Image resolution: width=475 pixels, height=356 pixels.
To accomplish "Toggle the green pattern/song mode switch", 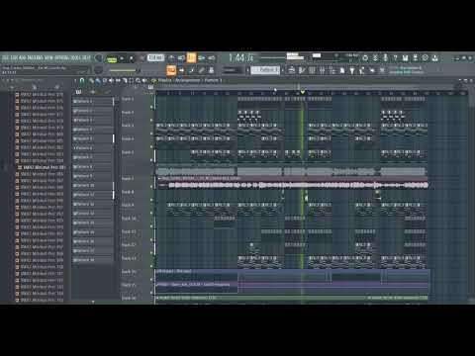I will (x=112, y=59).
